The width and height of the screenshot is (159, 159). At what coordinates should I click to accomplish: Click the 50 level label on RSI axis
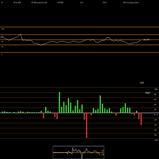pyautogui.click(x=2, y=42)
